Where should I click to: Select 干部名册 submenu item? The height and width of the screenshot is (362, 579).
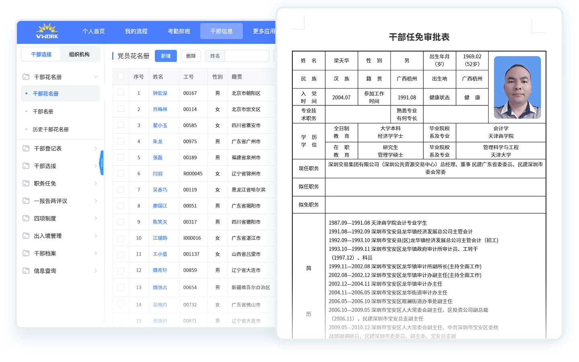[x=43, y=111]
